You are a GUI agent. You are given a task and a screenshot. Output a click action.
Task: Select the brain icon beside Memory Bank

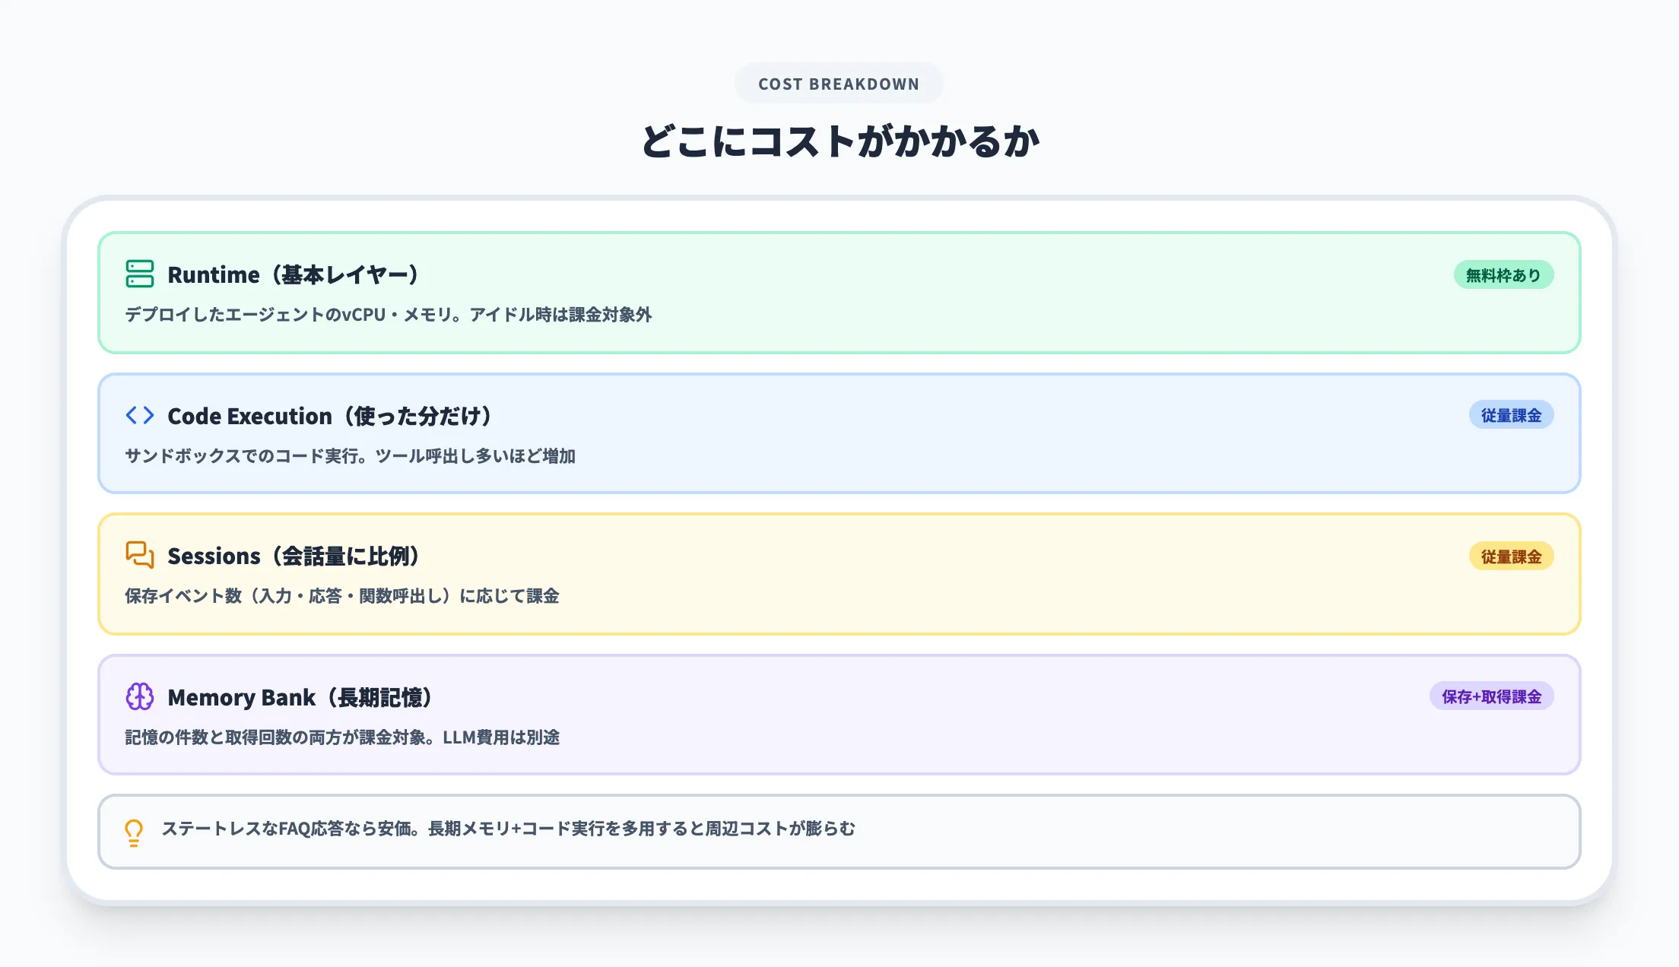pos(140,696)
